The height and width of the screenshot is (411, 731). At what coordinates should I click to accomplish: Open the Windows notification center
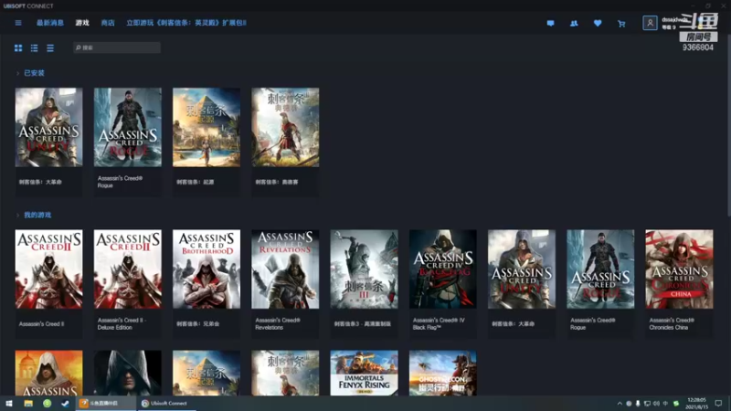718,404
